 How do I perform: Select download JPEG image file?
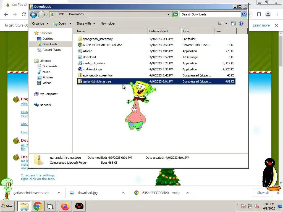coord(156,57)
